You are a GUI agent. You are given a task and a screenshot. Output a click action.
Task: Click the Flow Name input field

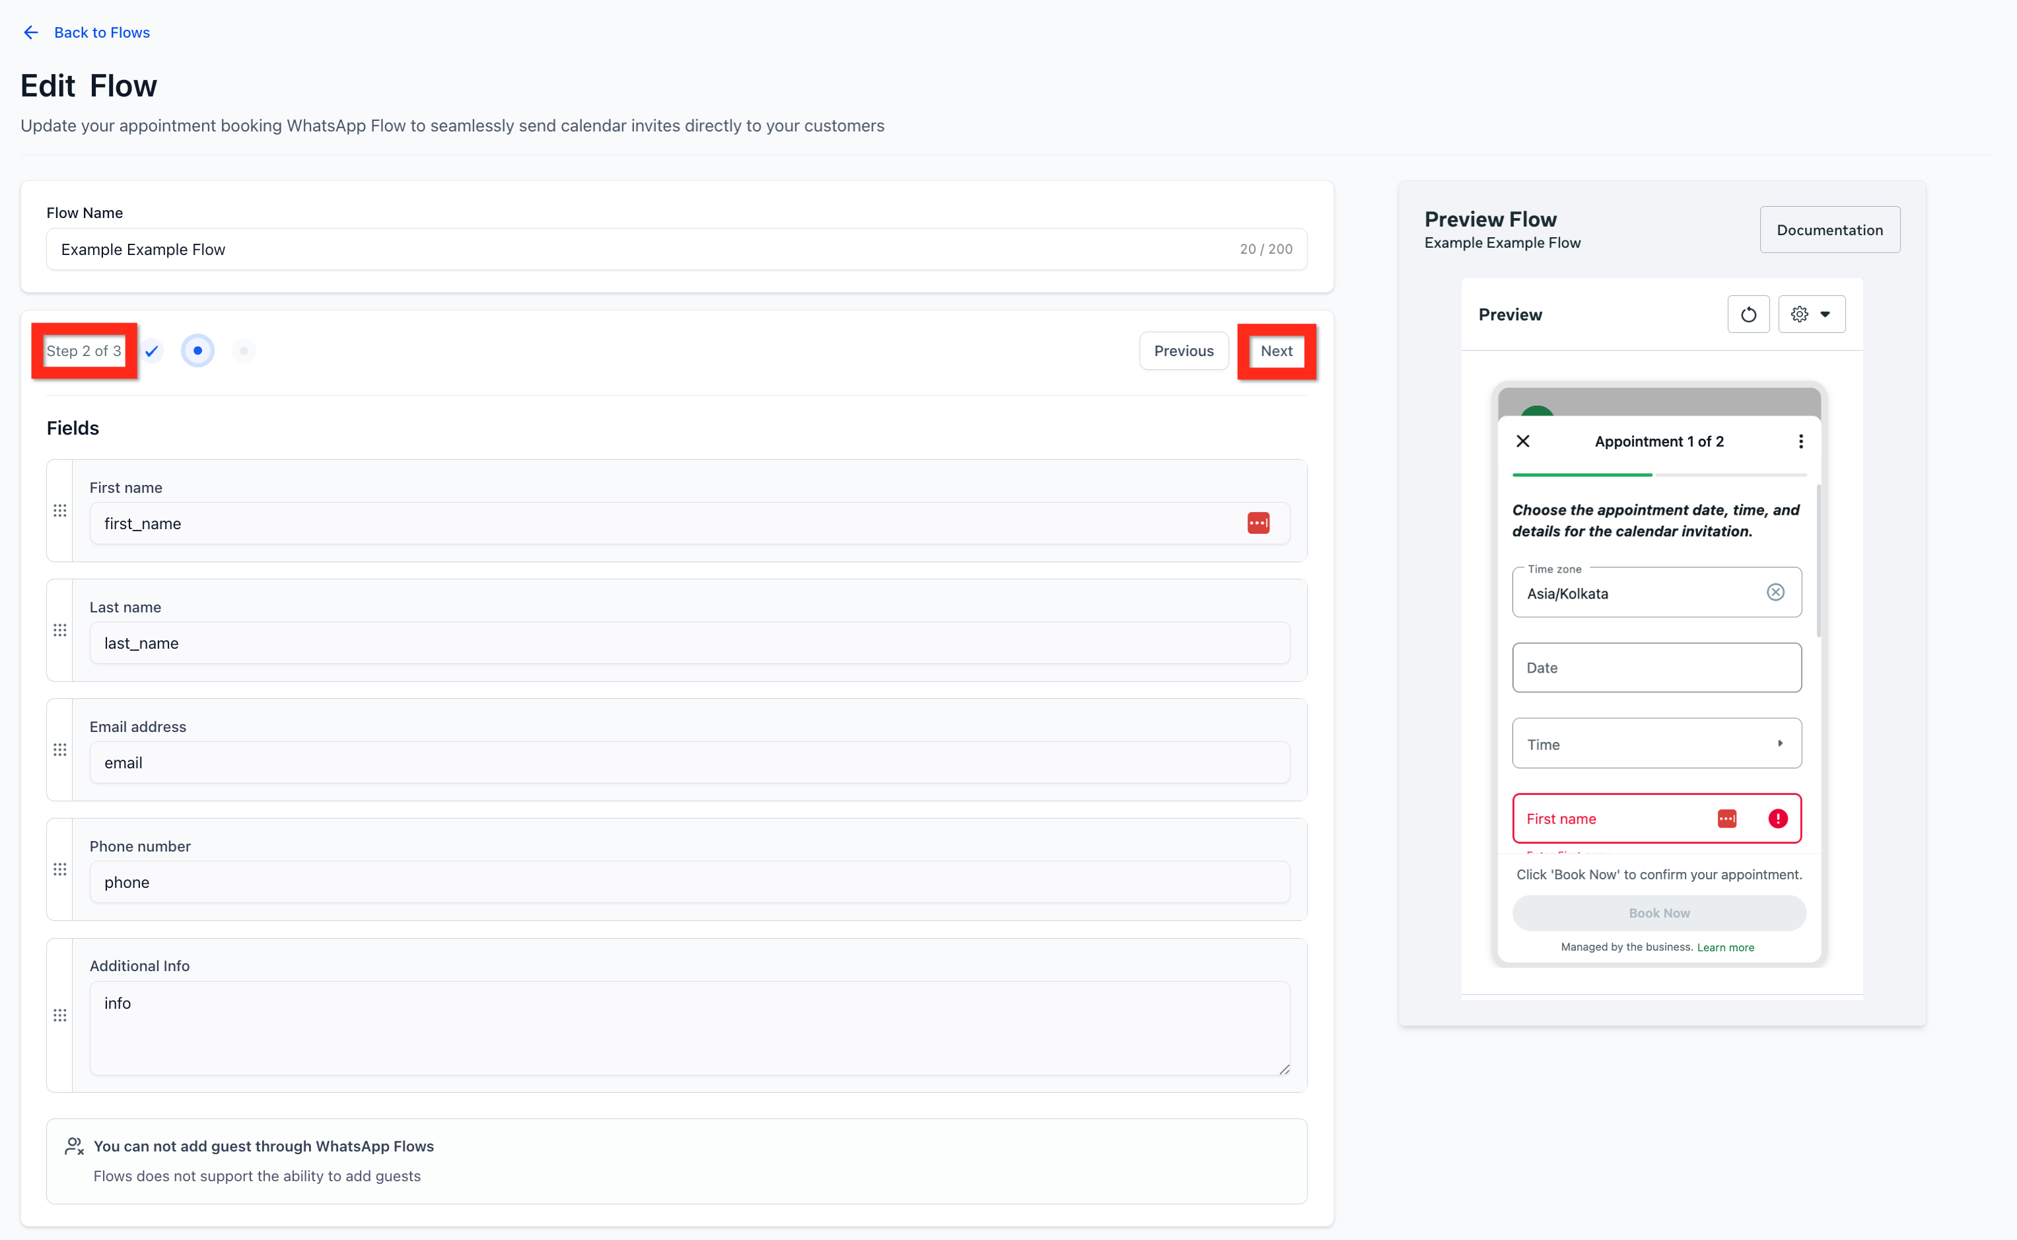[639, 249]
